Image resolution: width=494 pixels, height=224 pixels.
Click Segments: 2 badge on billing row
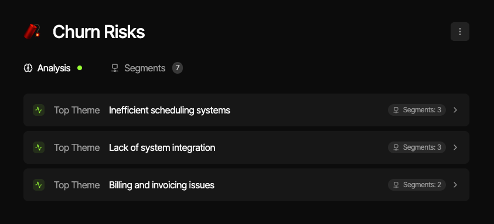pos(417,185)
